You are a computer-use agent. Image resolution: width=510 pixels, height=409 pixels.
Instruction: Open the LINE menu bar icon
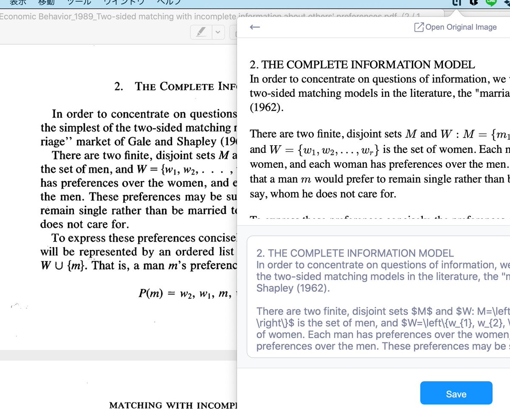coord(491,2)
